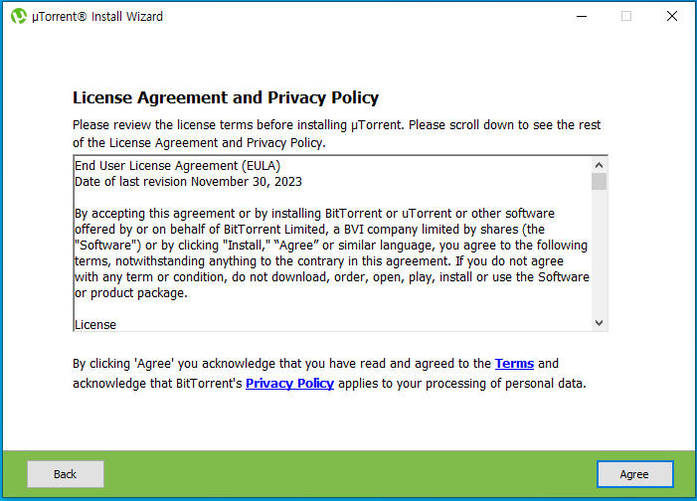This screenshot has width=697, height=501.
Task: Click the 'Please review the license terms' instruction
Action: [x=336, y=134]
